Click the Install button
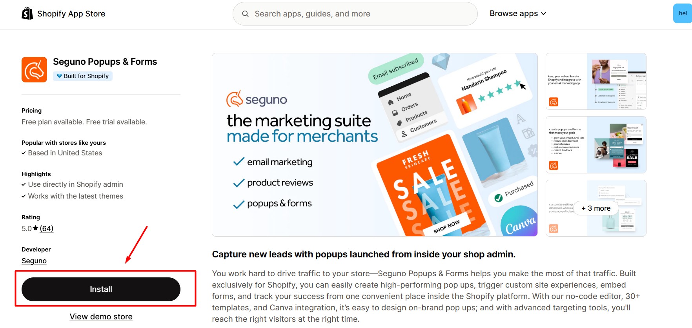692x328 pixels. (101, 289)
